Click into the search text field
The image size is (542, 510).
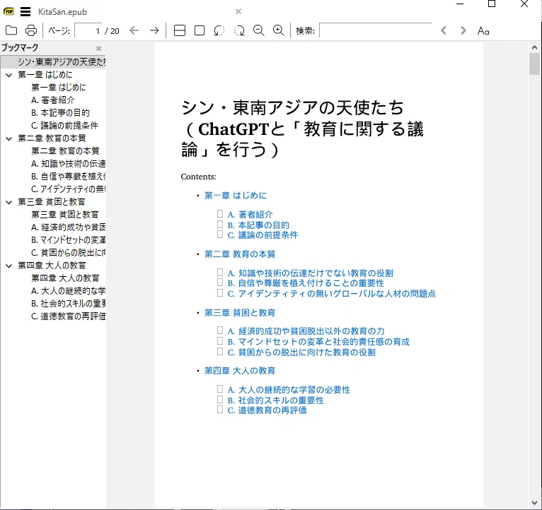pyautogui.click(x=376, y=30)
